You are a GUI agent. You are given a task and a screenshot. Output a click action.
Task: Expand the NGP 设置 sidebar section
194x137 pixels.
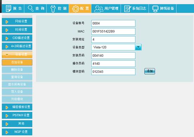click(17, 132)
